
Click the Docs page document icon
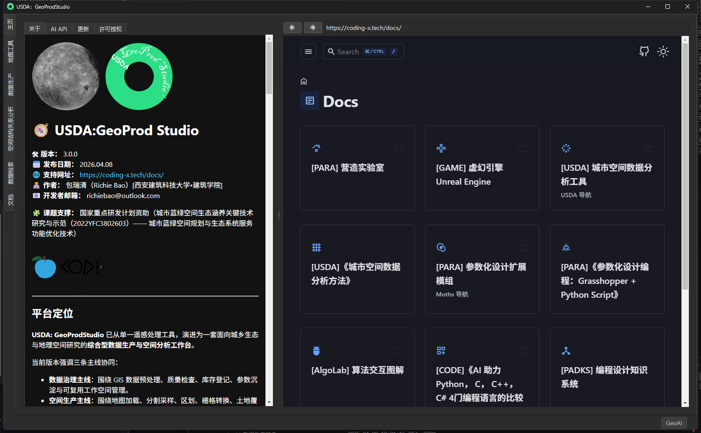pyautogui.click(x=310, y=101)
